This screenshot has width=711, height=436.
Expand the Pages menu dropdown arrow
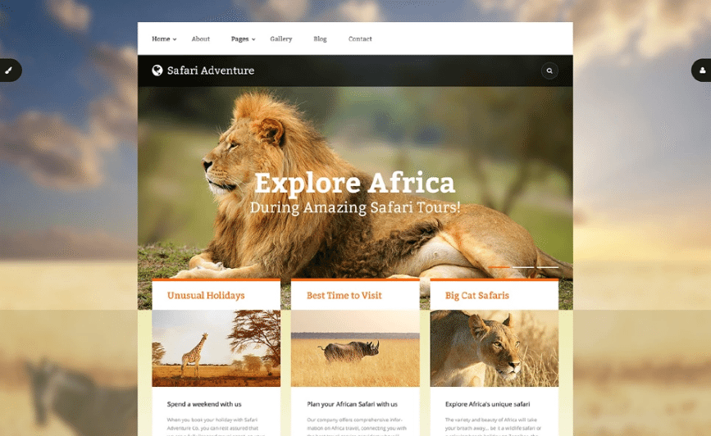click(x=253, y=39)
